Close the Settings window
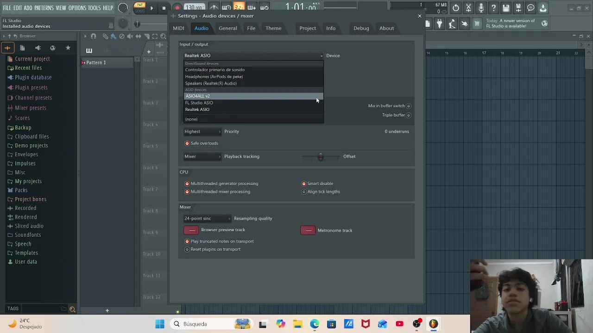 point(420,16)
